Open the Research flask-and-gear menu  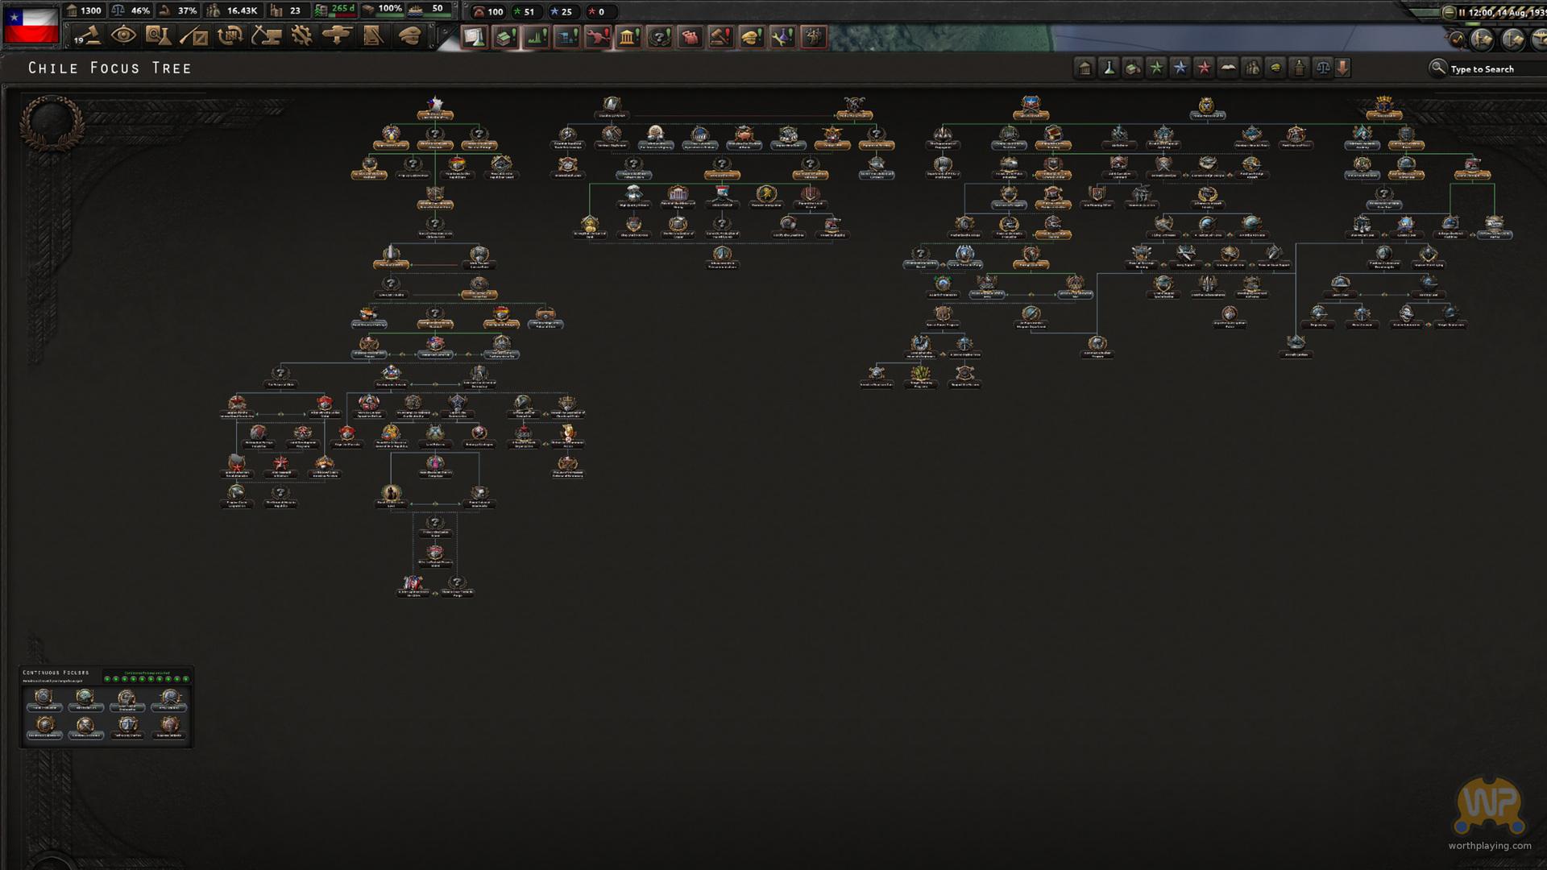159,35
